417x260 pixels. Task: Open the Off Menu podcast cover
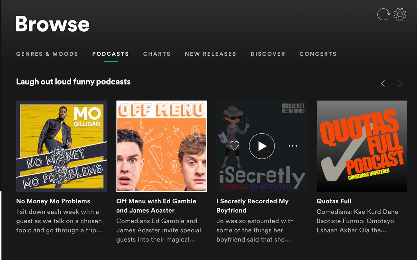162,146
